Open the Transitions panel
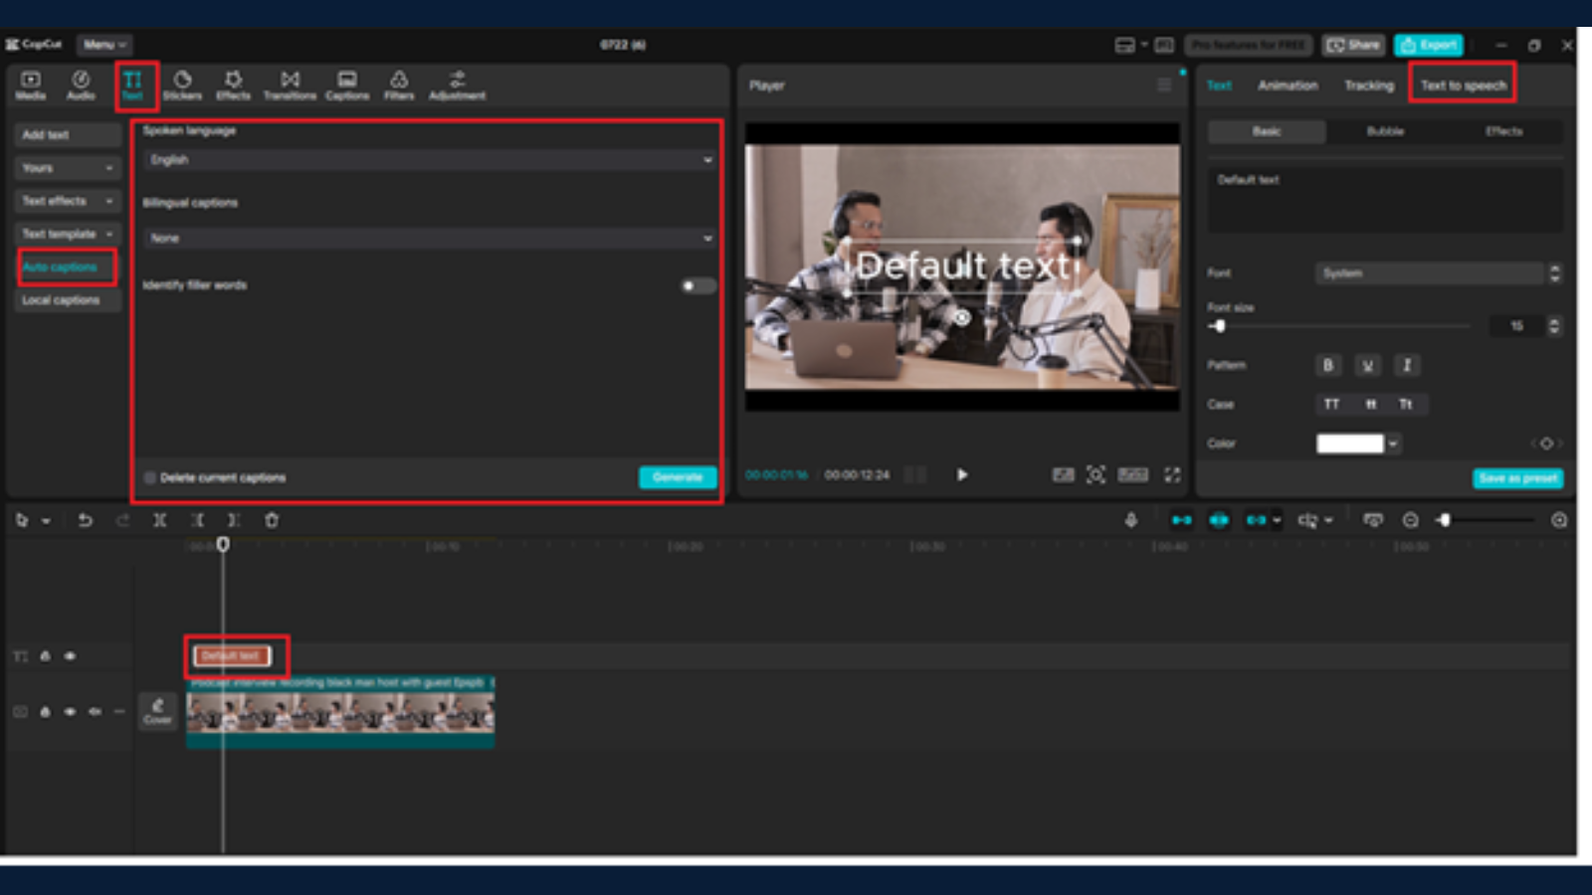Viewport: 1592px width, 895px height. click(290, 86)
